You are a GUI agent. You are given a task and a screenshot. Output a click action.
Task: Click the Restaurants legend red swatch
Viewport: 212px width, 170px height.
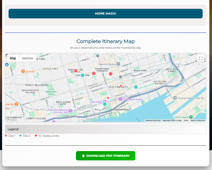tap(36, 136)
